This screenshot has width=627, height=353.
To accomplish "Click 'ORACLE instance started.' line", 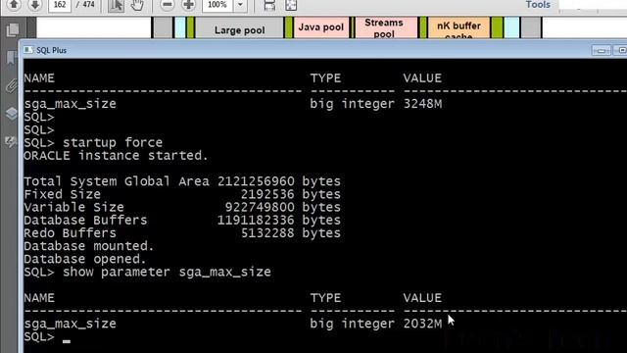I will (116, 155).
